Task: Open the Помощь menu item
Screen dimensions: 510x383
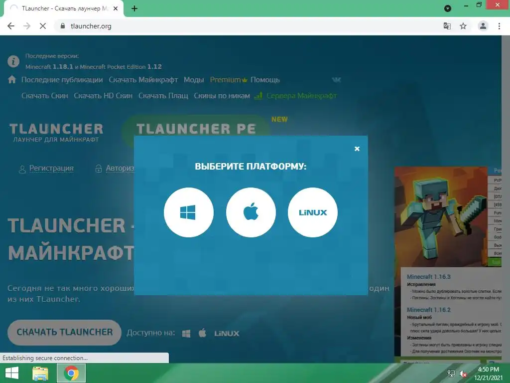Action: tap(265, 80)
